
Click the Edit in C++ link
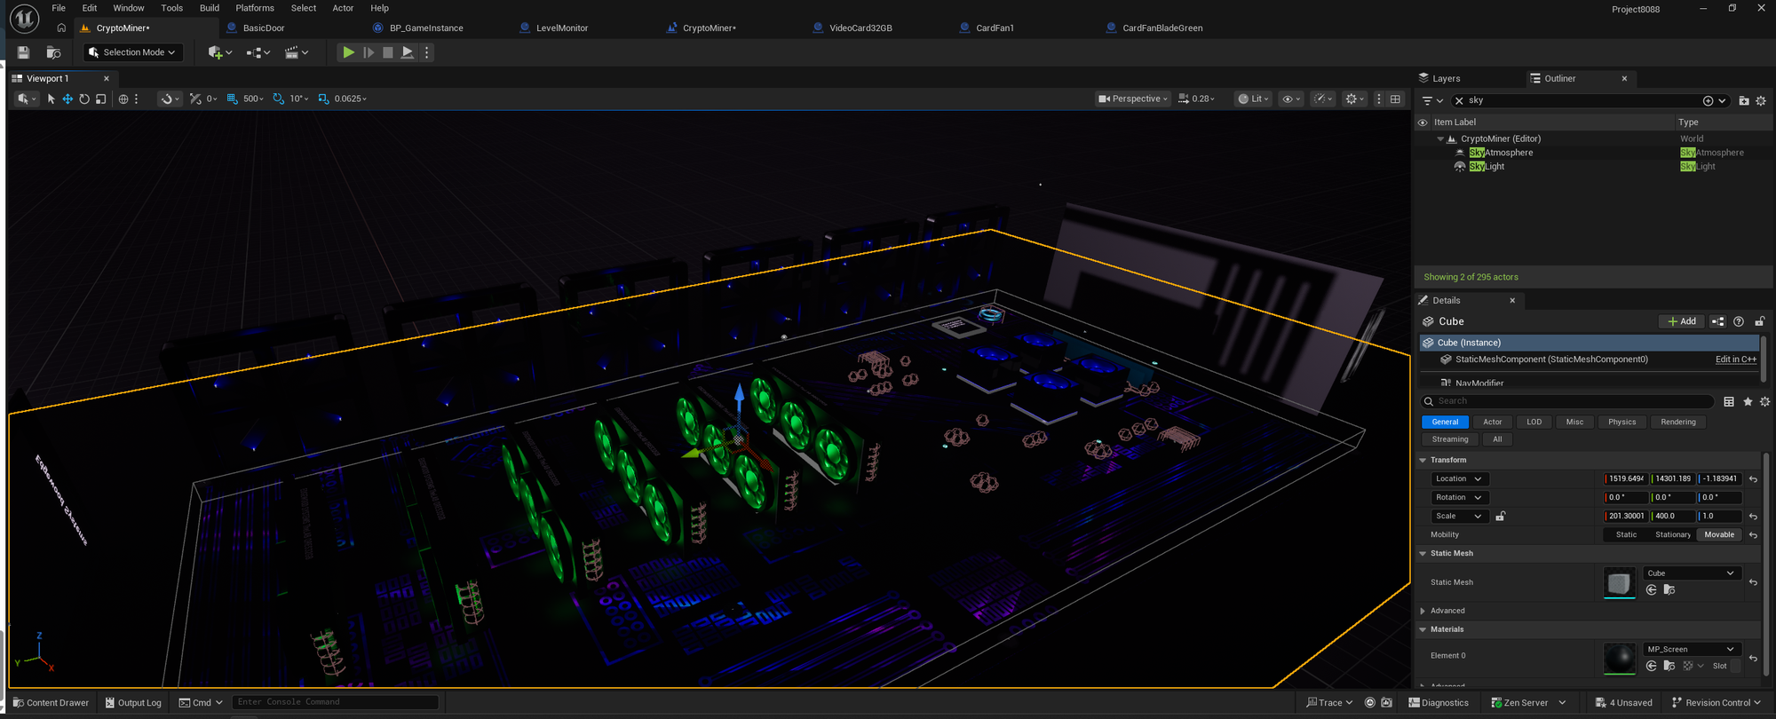click(x=1735, y=359)
